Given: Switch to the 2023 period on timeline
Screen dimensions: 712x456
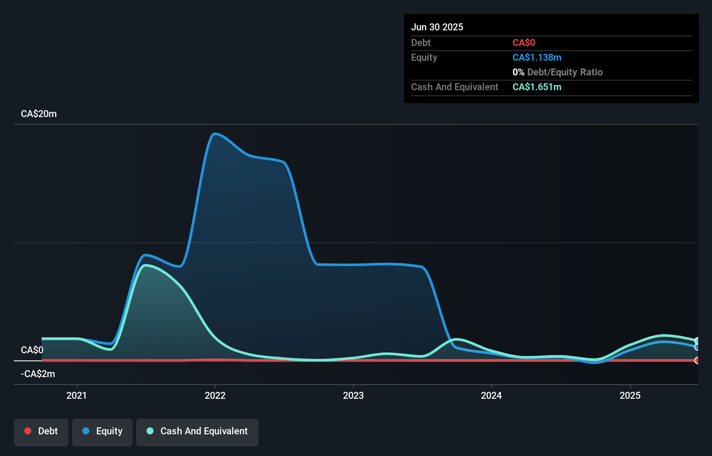Looking at the screenshot, I should 354,395.
